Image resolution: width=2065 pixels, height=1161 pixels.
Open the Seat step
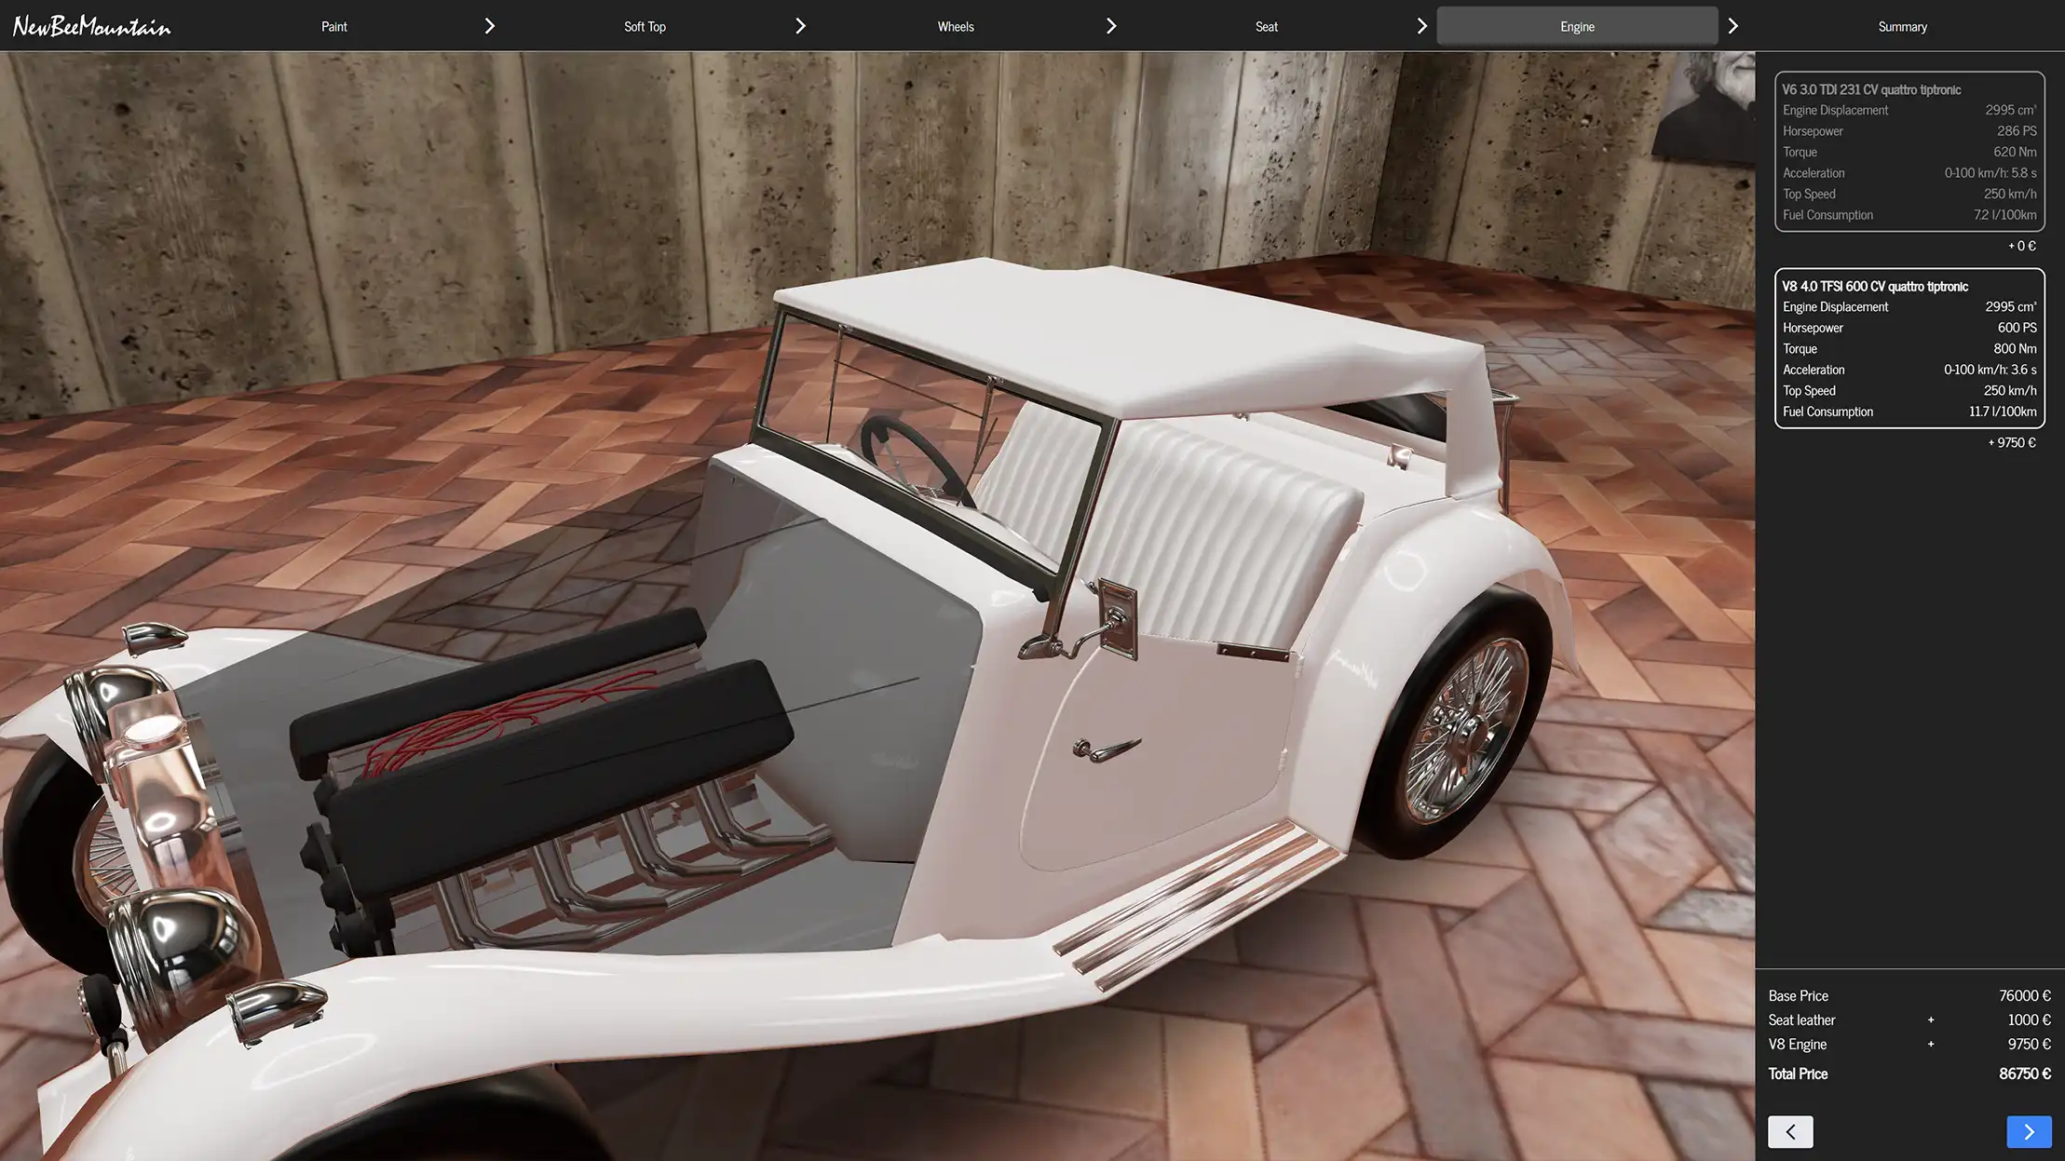tap(1266, 26)
